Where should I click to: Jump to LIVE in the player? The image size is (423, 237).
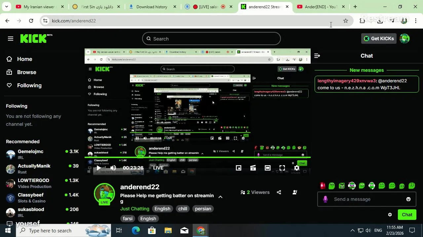(x=158, y=168)
